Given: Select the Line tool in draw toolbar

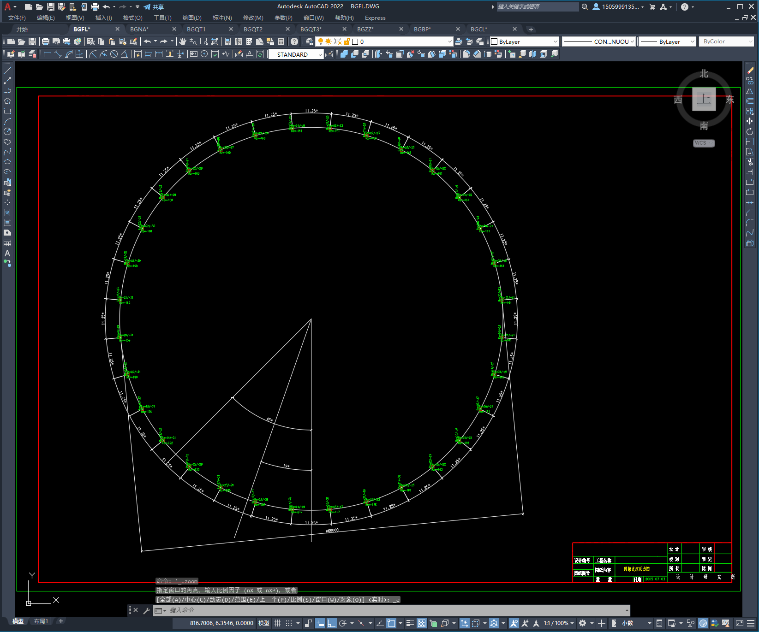Looking at the screenshot, I should (7, 71).
